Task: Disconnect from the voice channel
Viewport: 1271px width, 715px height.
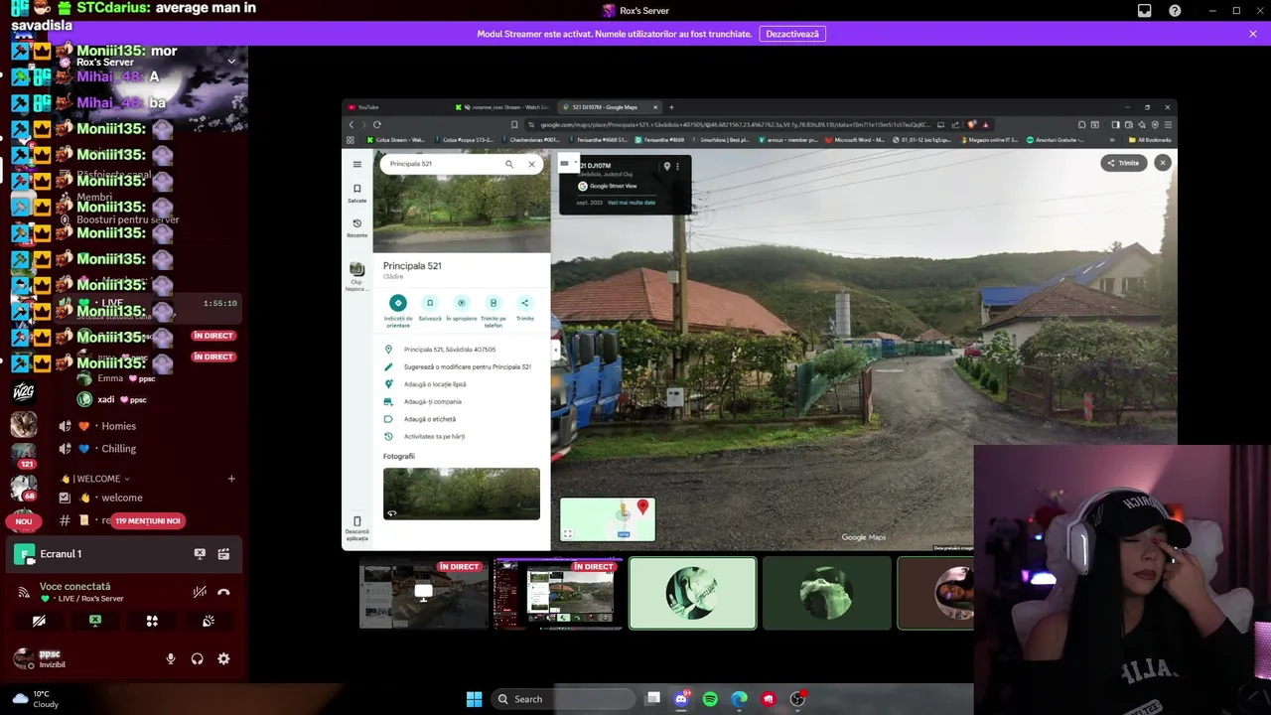Action: click(223, 592)
